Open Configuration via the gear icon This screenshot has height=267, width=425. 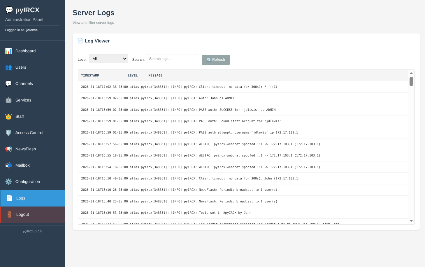pos(8,181)
